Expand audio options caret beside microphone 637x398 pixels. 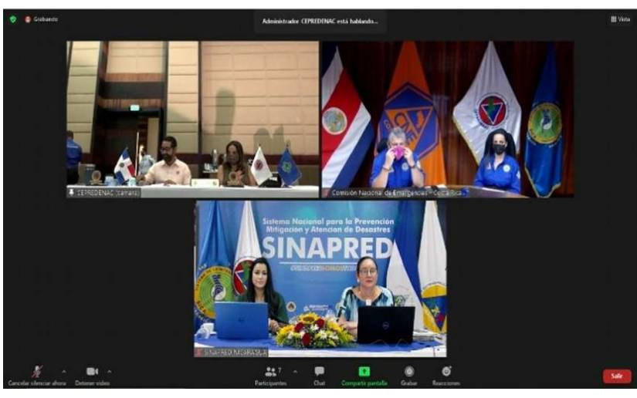click(x=63, y=371)
